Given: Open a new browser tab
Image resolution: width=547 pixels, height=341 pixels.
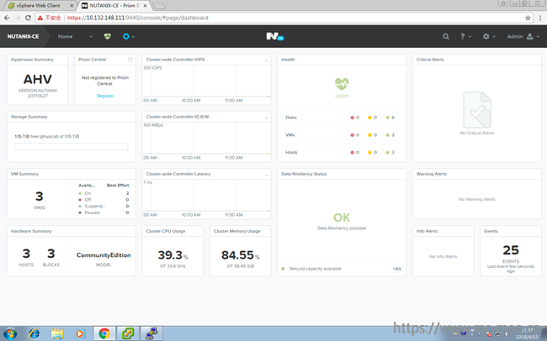Looking at the screenshot, I should (159, 6).
